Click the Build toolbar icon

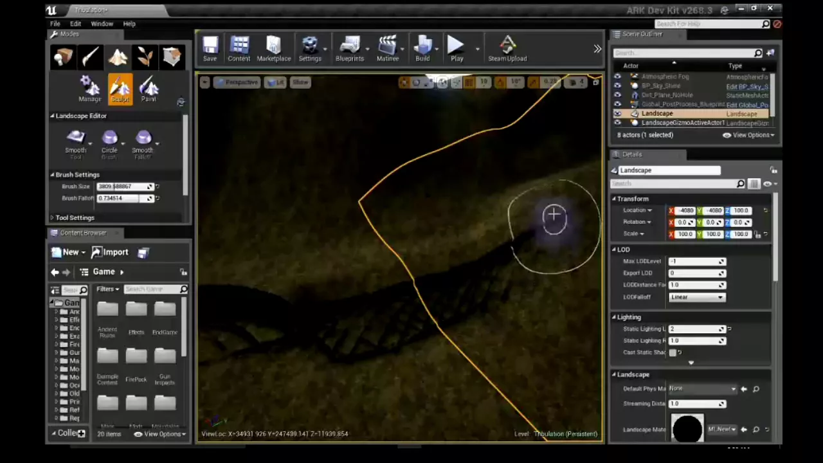coord(422,50)
